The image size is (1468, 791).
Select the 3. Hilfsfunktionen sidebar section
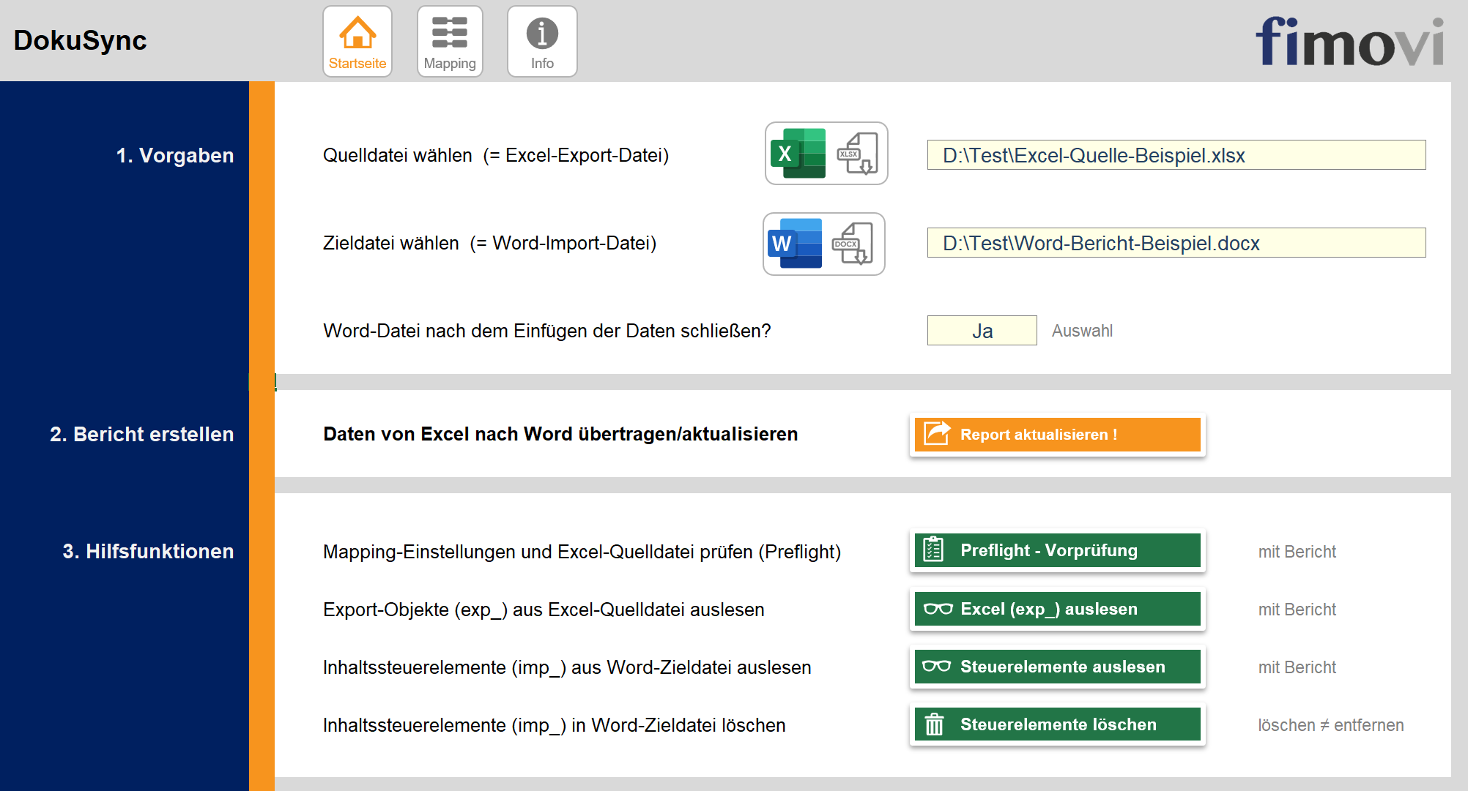pyautogui.click(x=148, y=551)
